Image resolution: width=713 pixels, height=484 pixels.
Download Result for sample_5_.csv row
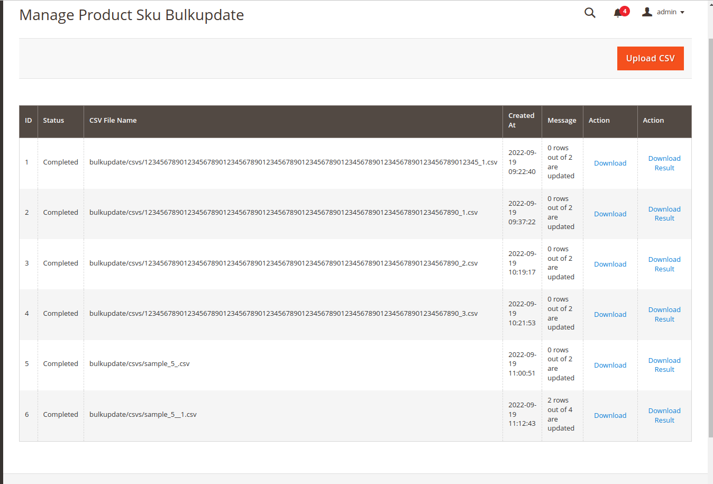tap(664, 365)
